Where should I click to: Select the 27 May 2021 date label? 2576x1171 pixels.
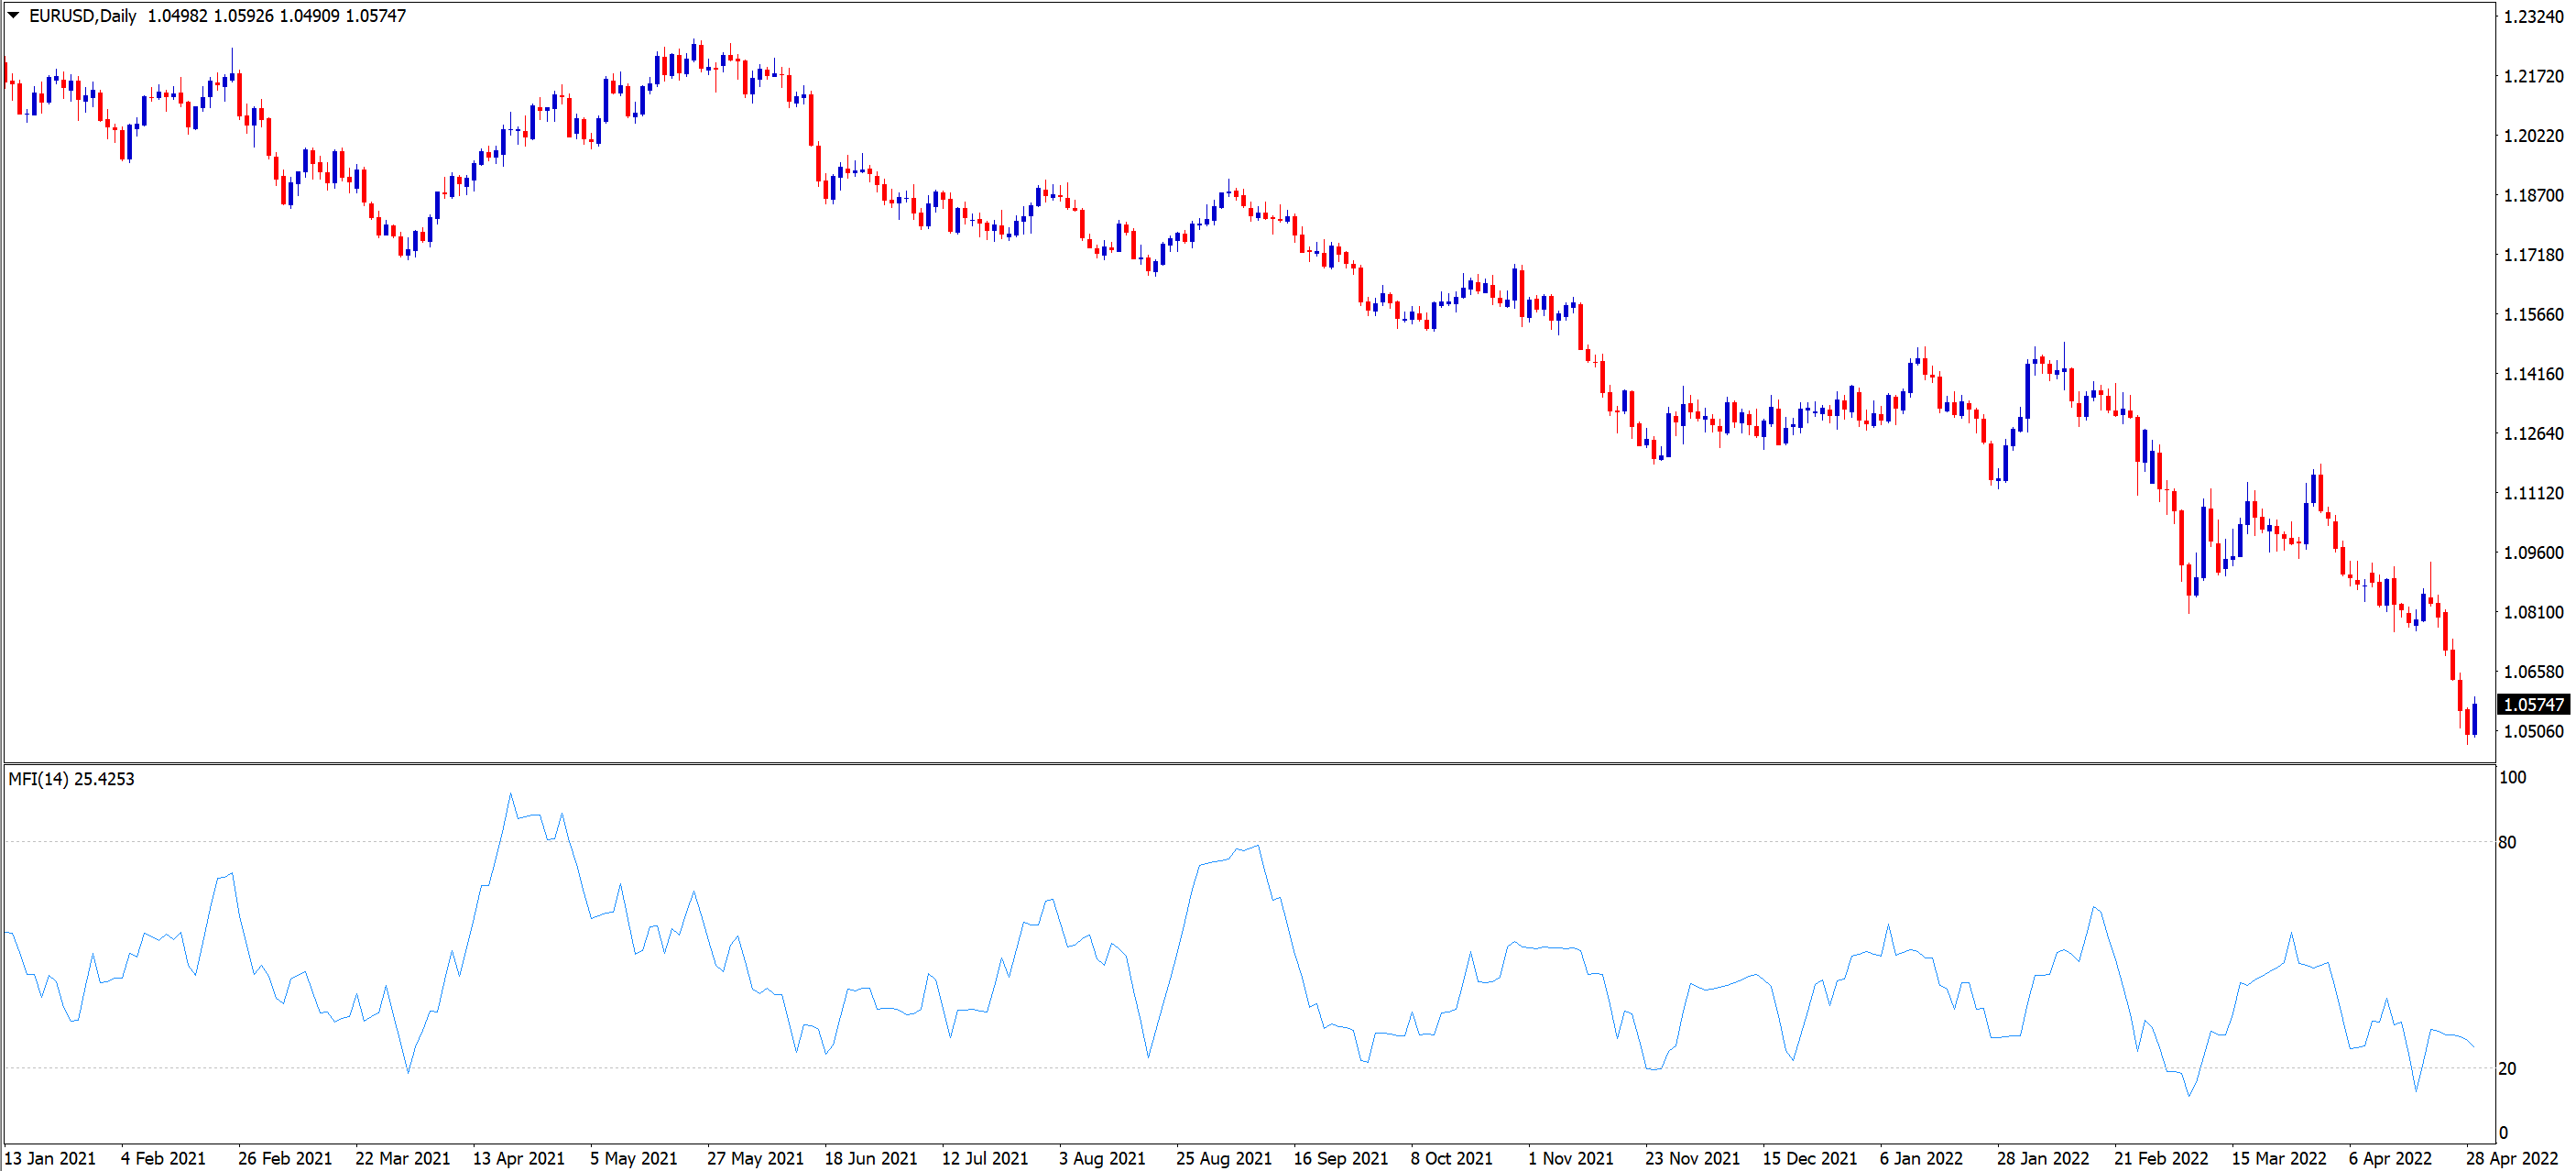coord(755,1158)
